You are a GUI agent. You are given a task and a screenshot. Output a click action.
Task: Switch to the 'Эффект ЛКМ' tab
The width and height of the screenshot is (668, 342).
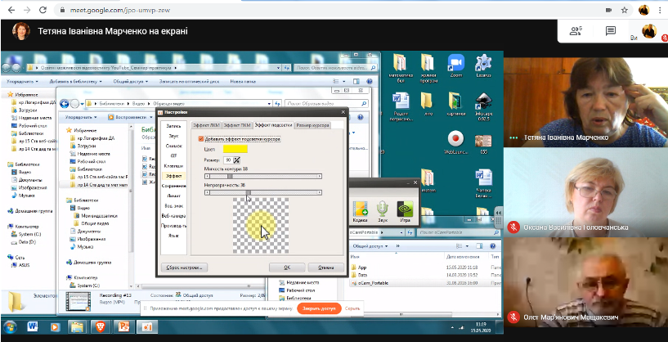tap(206, 125)
